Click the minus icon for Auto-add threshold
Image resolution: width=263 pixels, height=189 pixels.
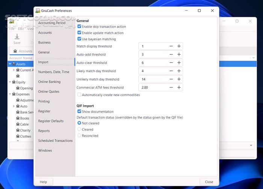[171, 54]
